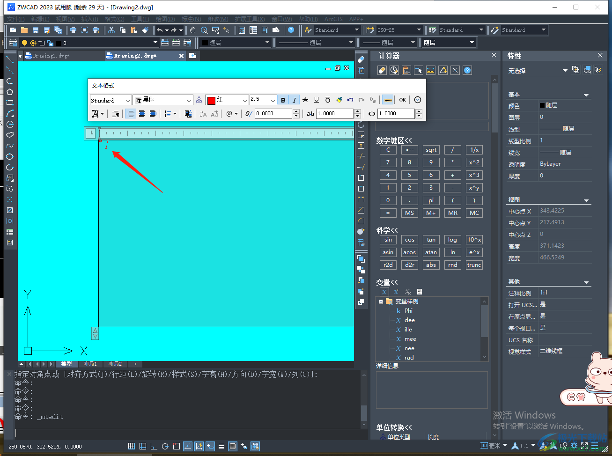Click the black 随层 color swatch in toolbar
Image resolution: width=612 pixels, height=456 pixels.
coord(205,43)
